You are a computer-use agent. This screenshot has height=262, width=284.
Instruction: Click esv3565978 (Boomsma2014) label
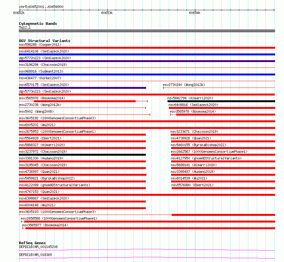[193, 111]
